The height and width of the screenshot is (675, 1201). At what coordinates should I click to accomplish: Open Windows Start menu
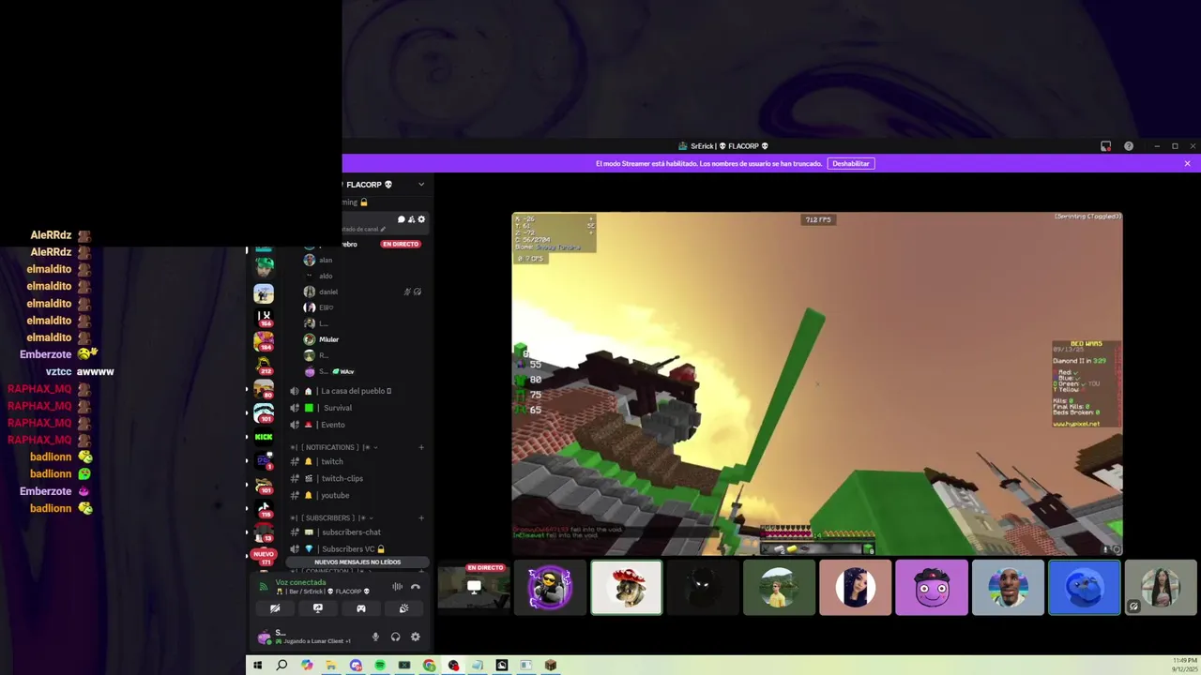click(x=257, y=666)
